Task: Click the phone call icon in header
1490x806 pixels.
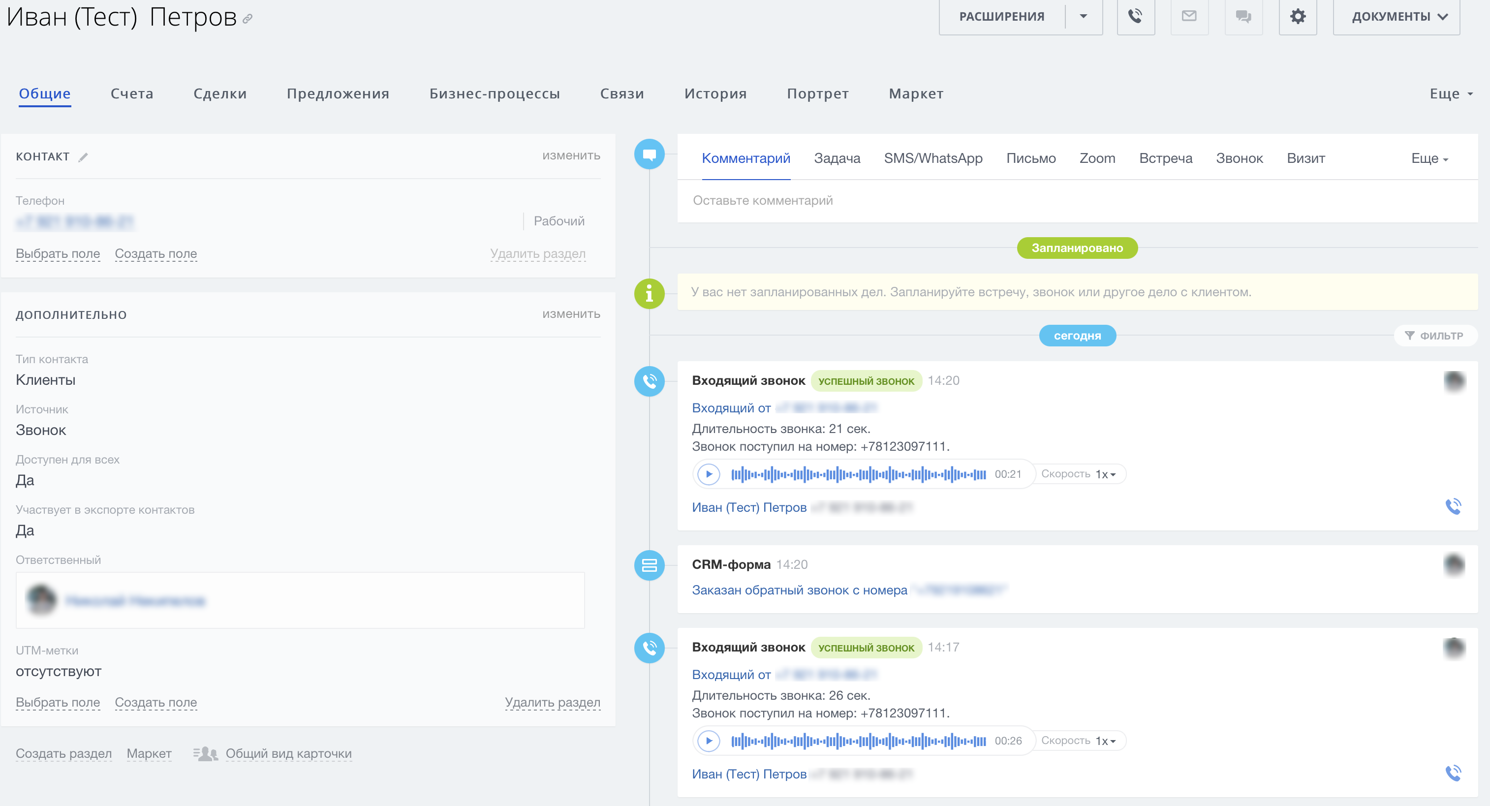Action: [x=1135, y=16]
